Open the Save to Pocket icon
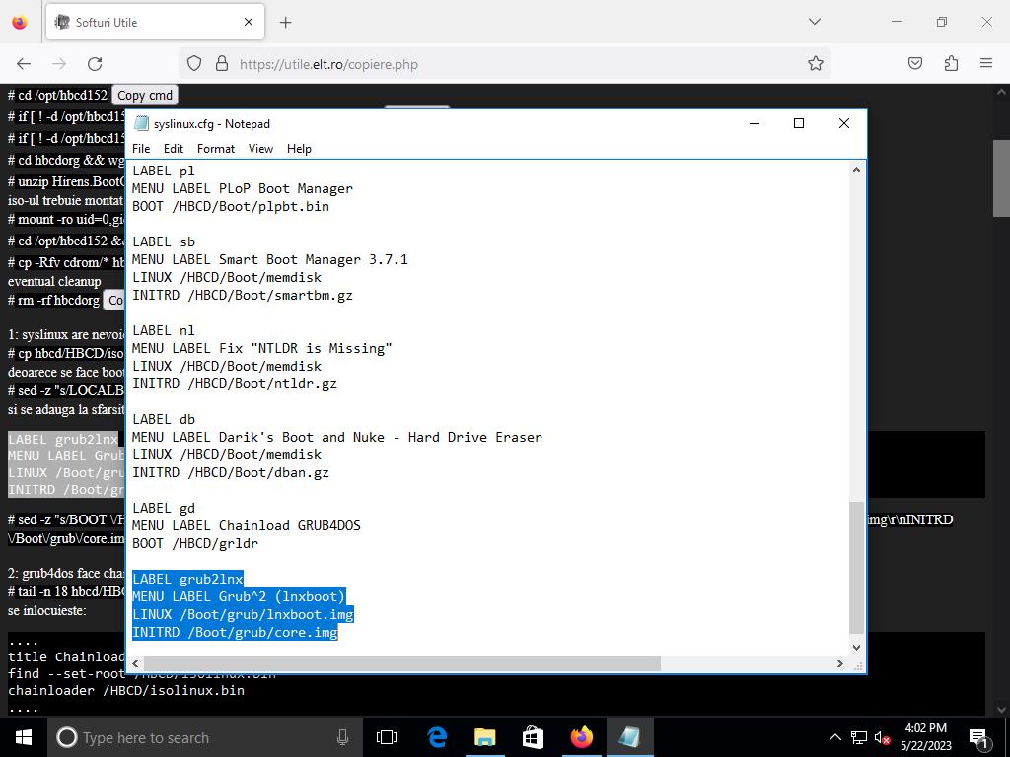Image resolution: width=1010 pixels, height=757 pixels. 915,64
